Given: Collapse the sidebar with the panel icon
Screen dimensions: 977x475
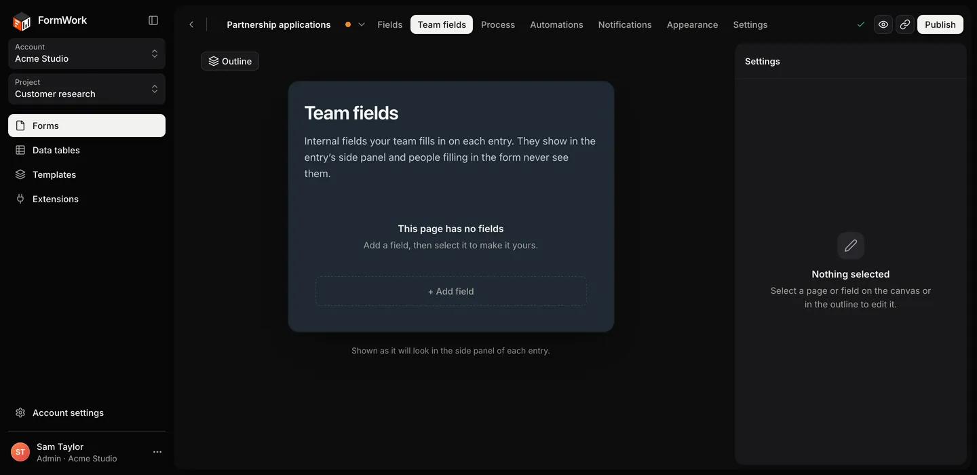Looking at the screenshot, I should pos(153,20).
